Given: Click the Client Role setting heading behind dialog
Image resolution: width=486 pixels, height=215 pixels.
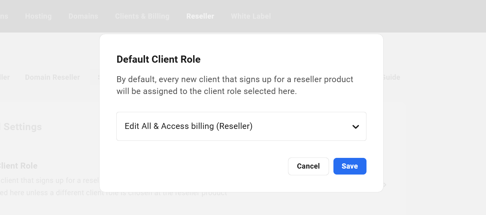Looking at the screenshot, I should click(19, 166).
